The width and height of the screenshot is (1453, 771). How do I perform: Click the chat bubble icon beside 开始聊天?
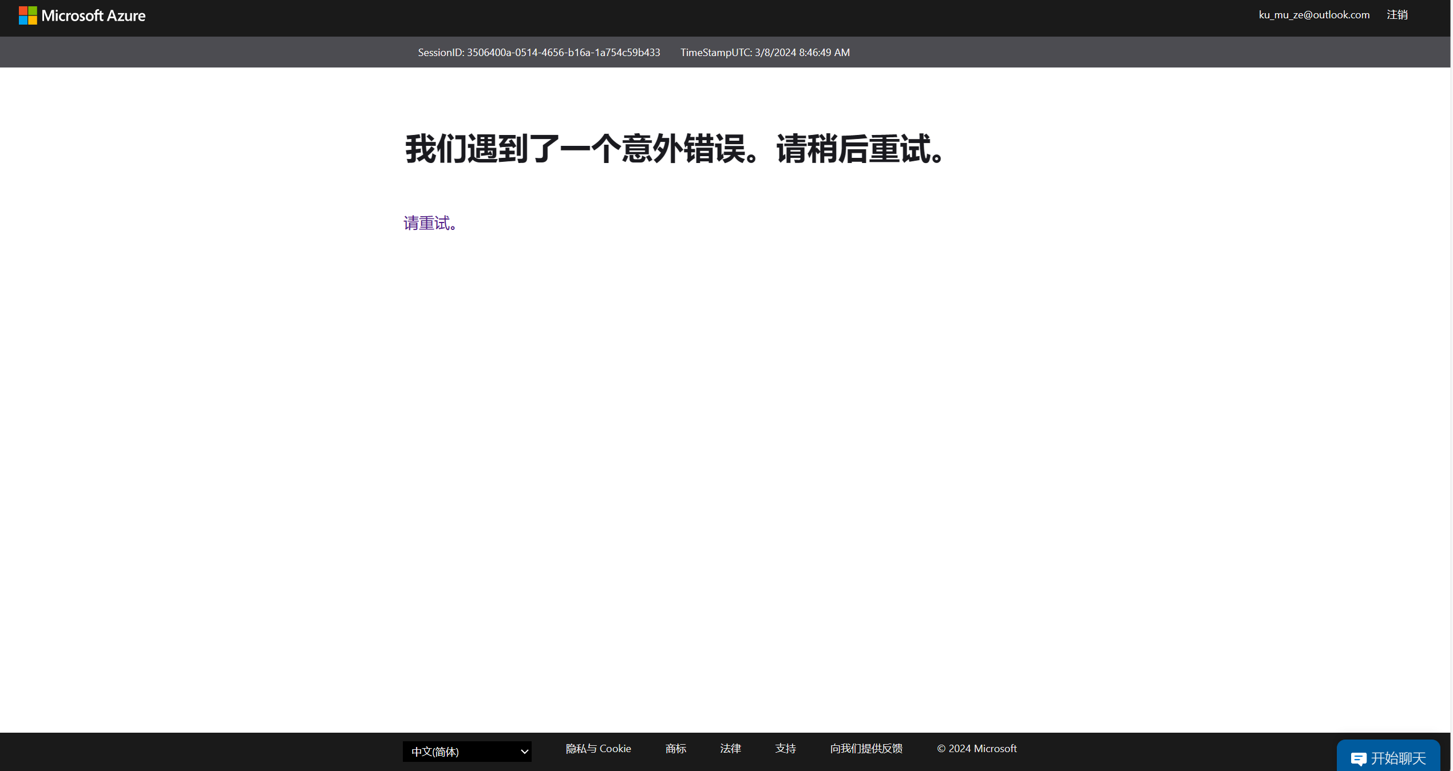pyautogui.click(x=1359, y=759)
